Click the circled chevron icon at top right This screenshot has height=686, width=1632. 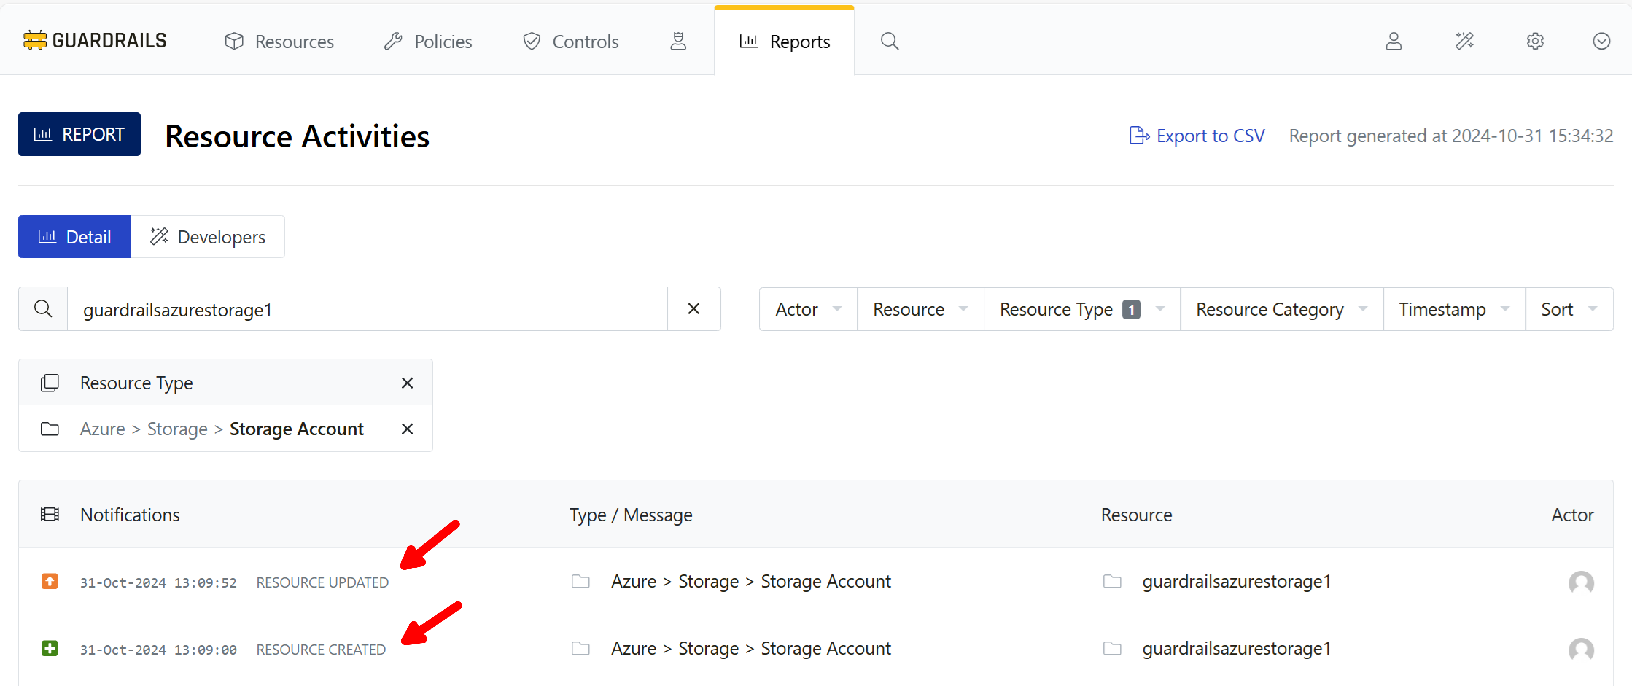(1601, 41)
